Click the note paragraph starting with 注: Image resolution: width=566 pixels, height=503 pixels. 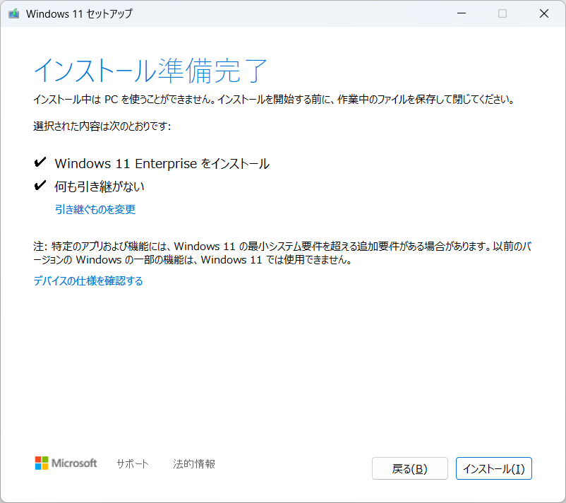(282, 253)
